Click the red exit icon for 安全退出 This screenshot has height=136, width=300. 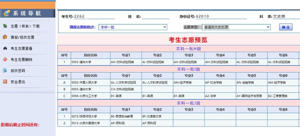click(5, 82)
